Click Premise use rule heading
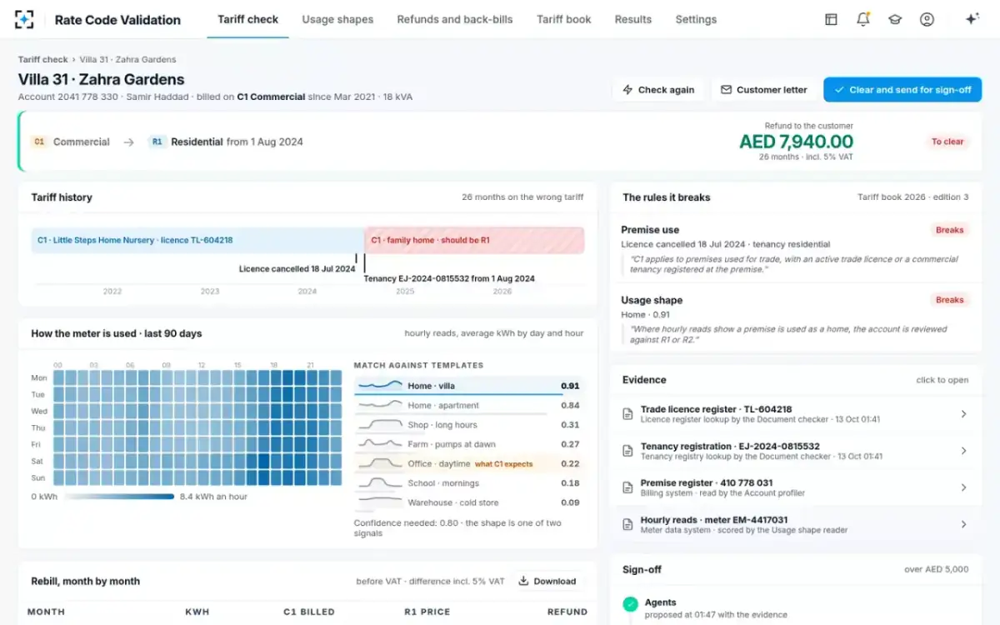1000x625 pixels. pyautogui.click(x=650, y=230)
